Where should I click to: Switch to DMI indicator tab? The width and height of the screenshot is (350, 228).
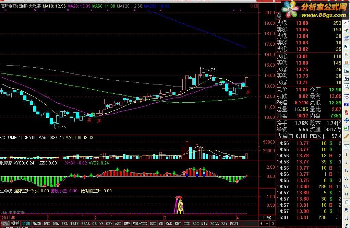pos(47,224)
